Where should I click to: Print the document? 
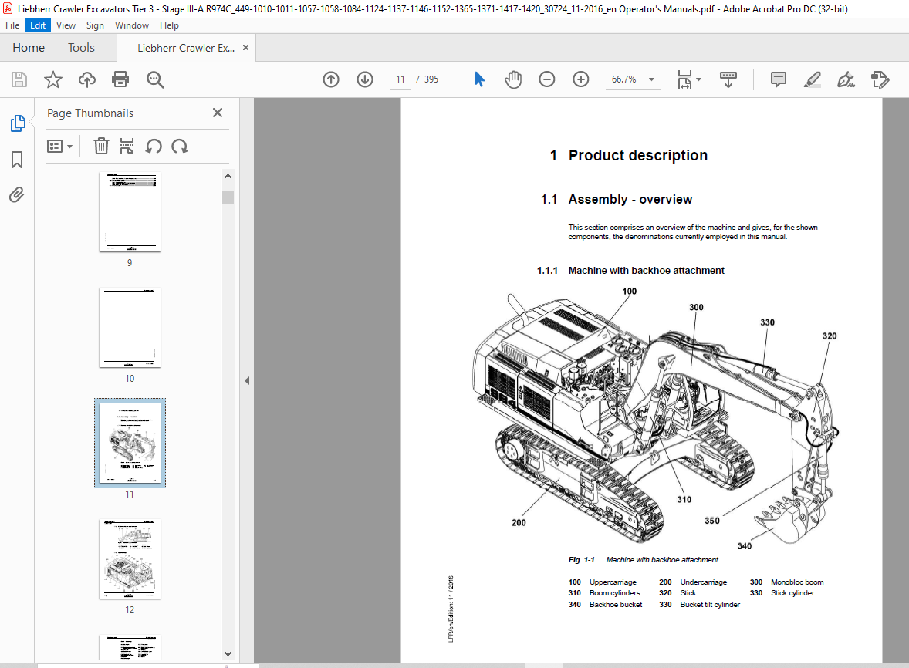click(120, 79)
